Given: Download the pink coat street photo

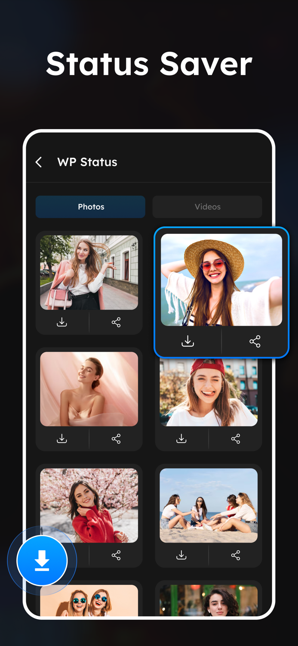Looking at the screenshot, I should point(62,322).
